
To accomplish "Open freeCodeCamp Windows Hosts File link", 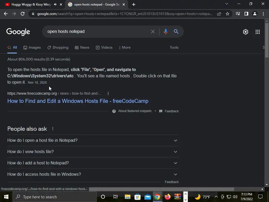I will click(x=78, y=101).
